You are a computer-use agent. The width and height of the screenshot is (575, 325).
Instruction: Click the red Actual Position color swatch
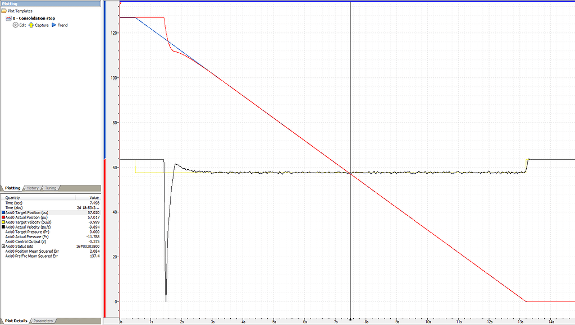3,217
